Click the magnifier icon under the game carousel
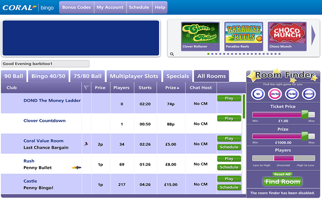The image size is (322, 199). coord(172,54)
